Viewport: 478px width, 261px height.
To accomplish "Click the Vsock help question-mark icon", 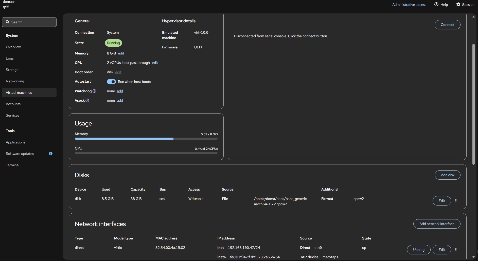I will coord(87,100).
